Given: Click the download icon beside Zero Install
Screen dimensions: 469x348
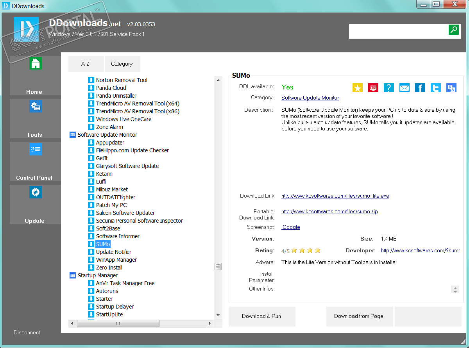Looking at the screenshot, I should click(91, 268).
